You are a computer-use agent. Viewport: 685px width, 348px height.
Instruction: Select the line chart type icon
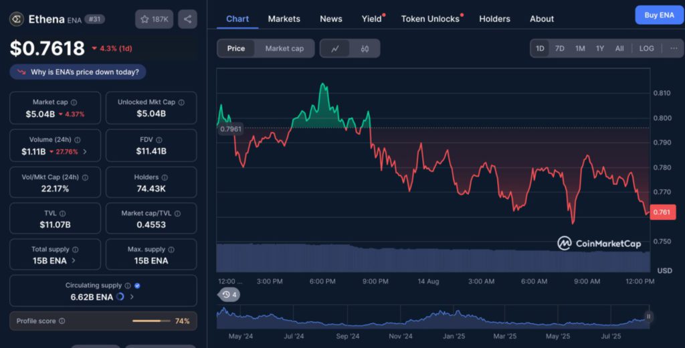(x=335, y=48)
